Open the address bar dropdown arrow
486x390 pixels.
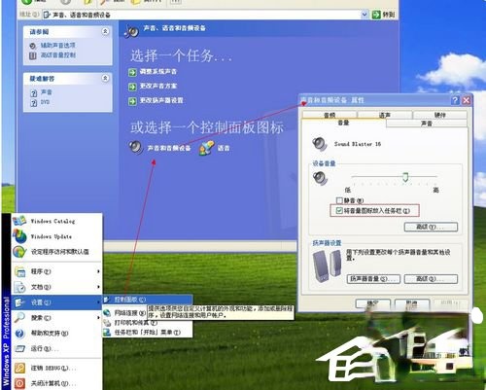point(364,15)
